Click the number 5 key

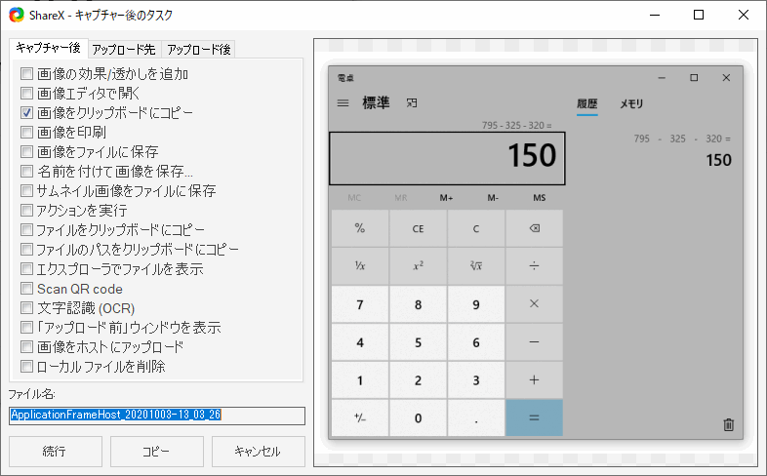point(418,342)
